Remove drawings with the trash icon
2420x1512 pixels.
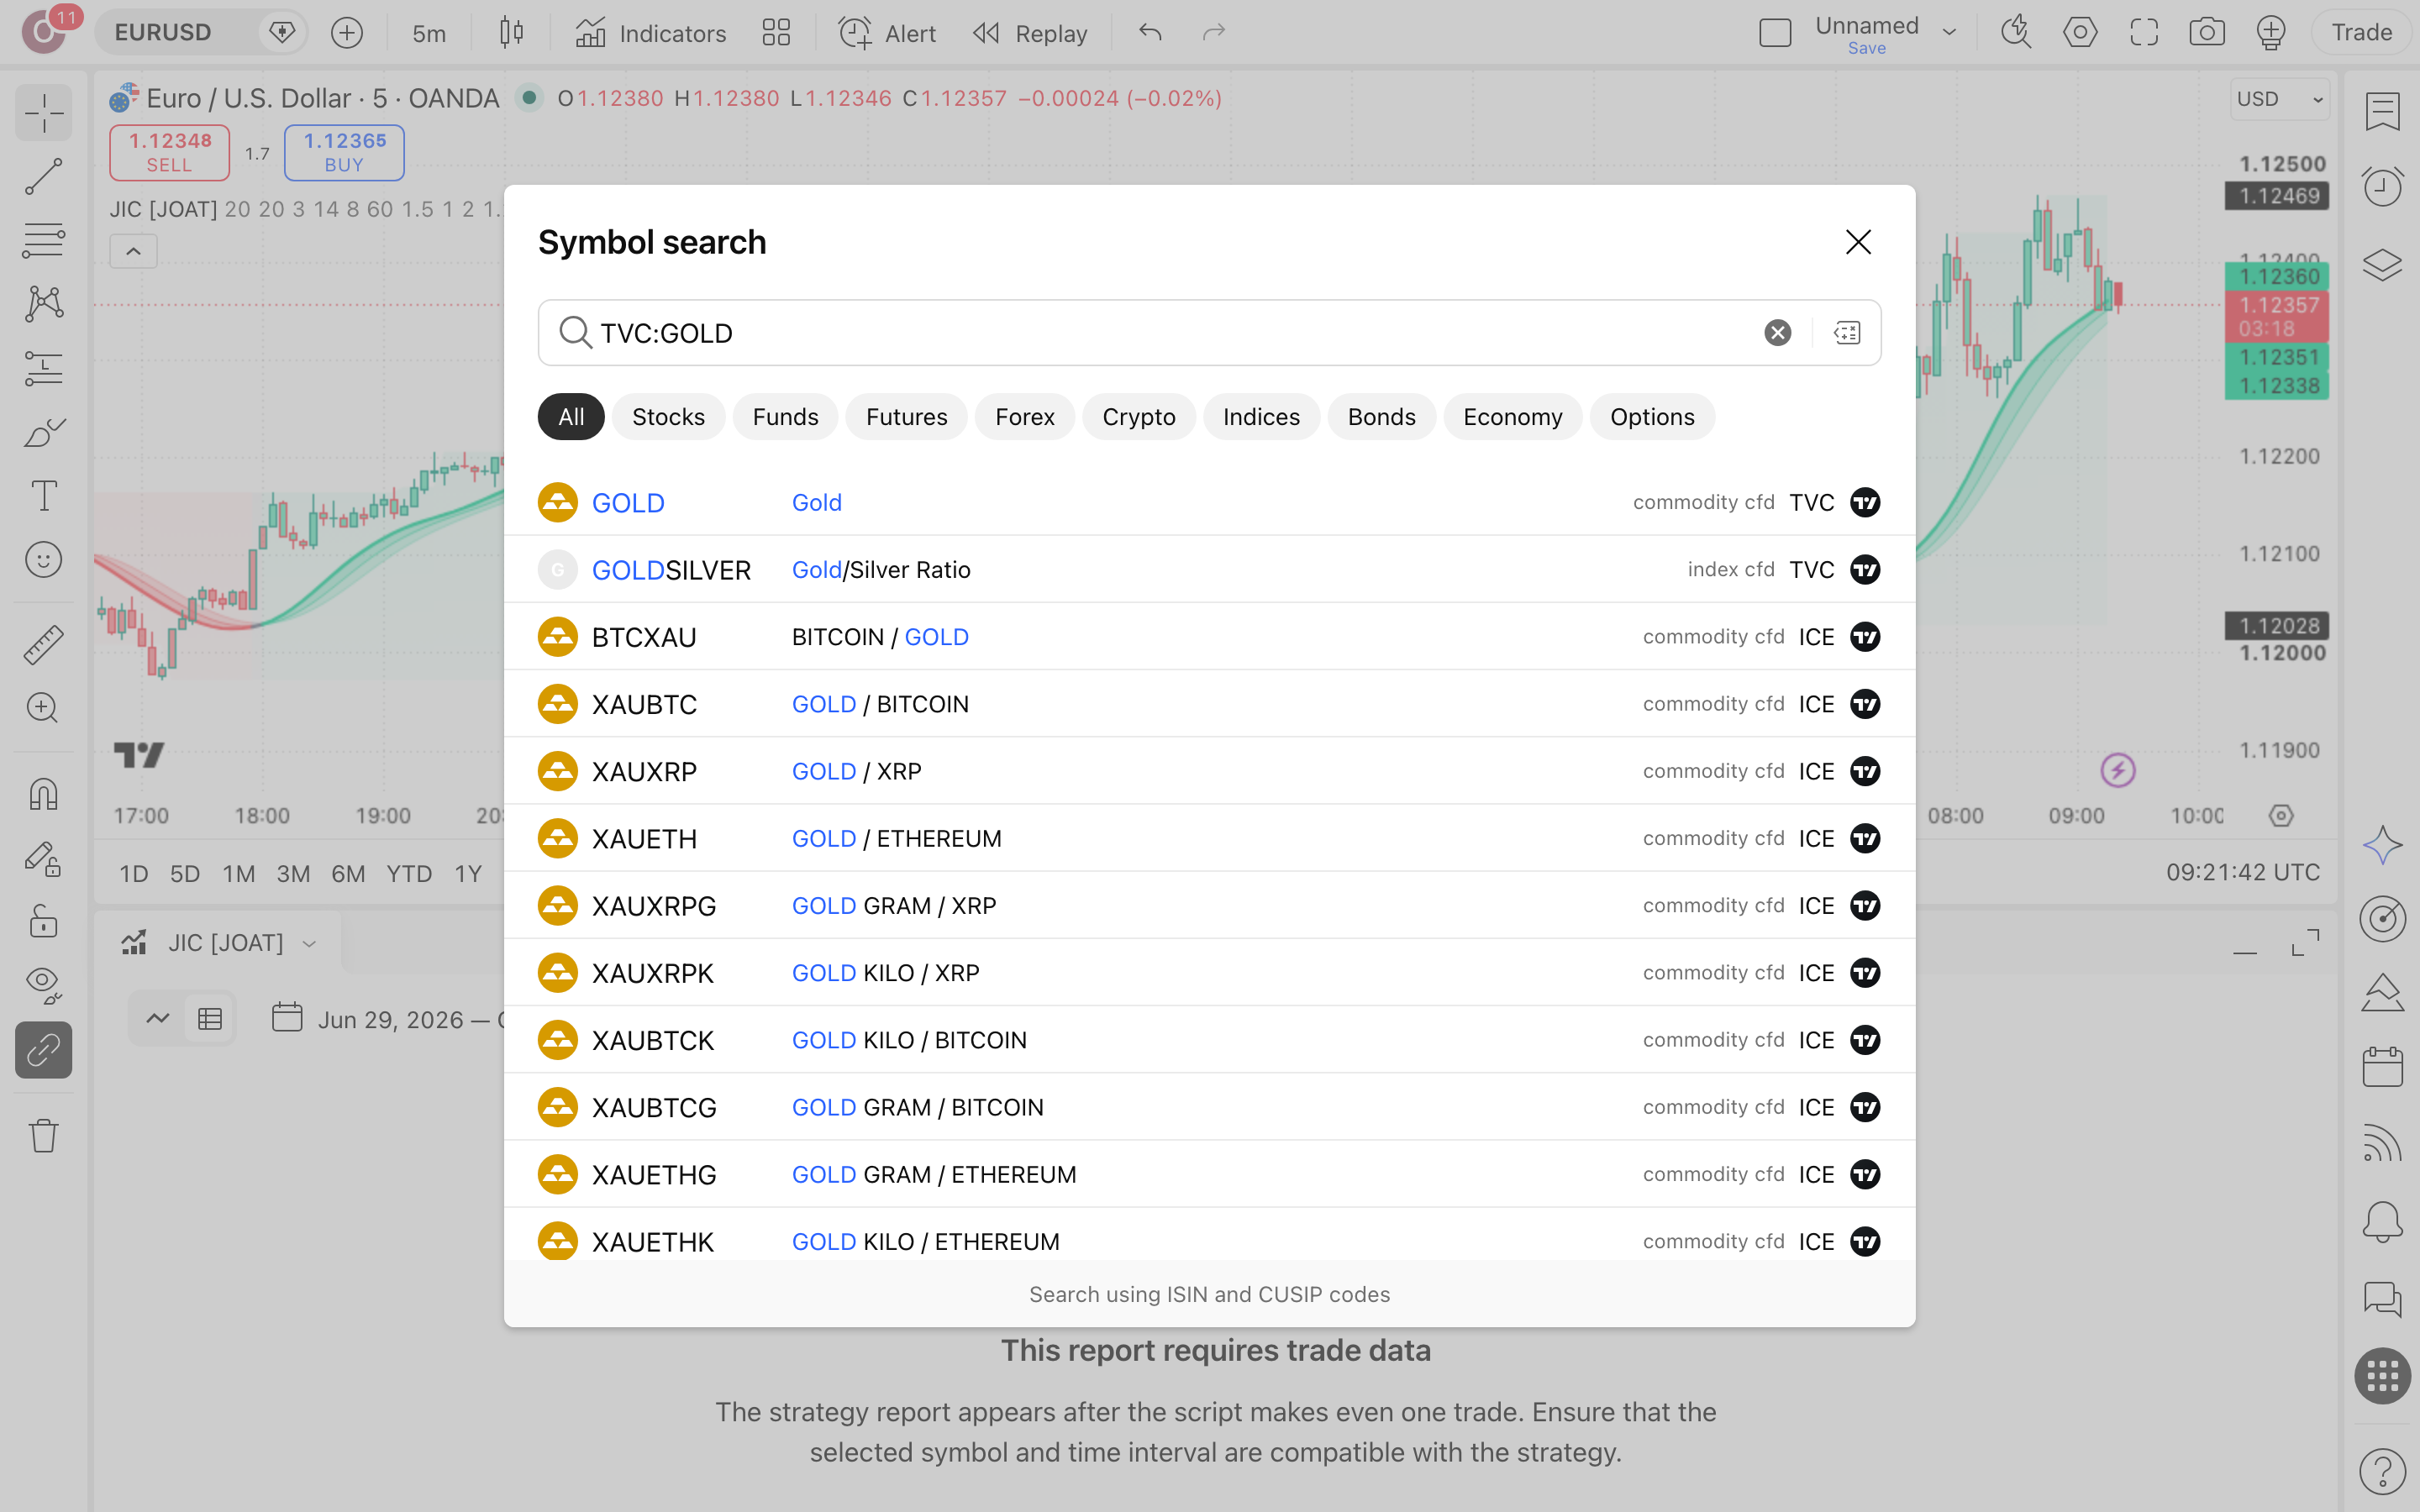tap(43, 1136)
